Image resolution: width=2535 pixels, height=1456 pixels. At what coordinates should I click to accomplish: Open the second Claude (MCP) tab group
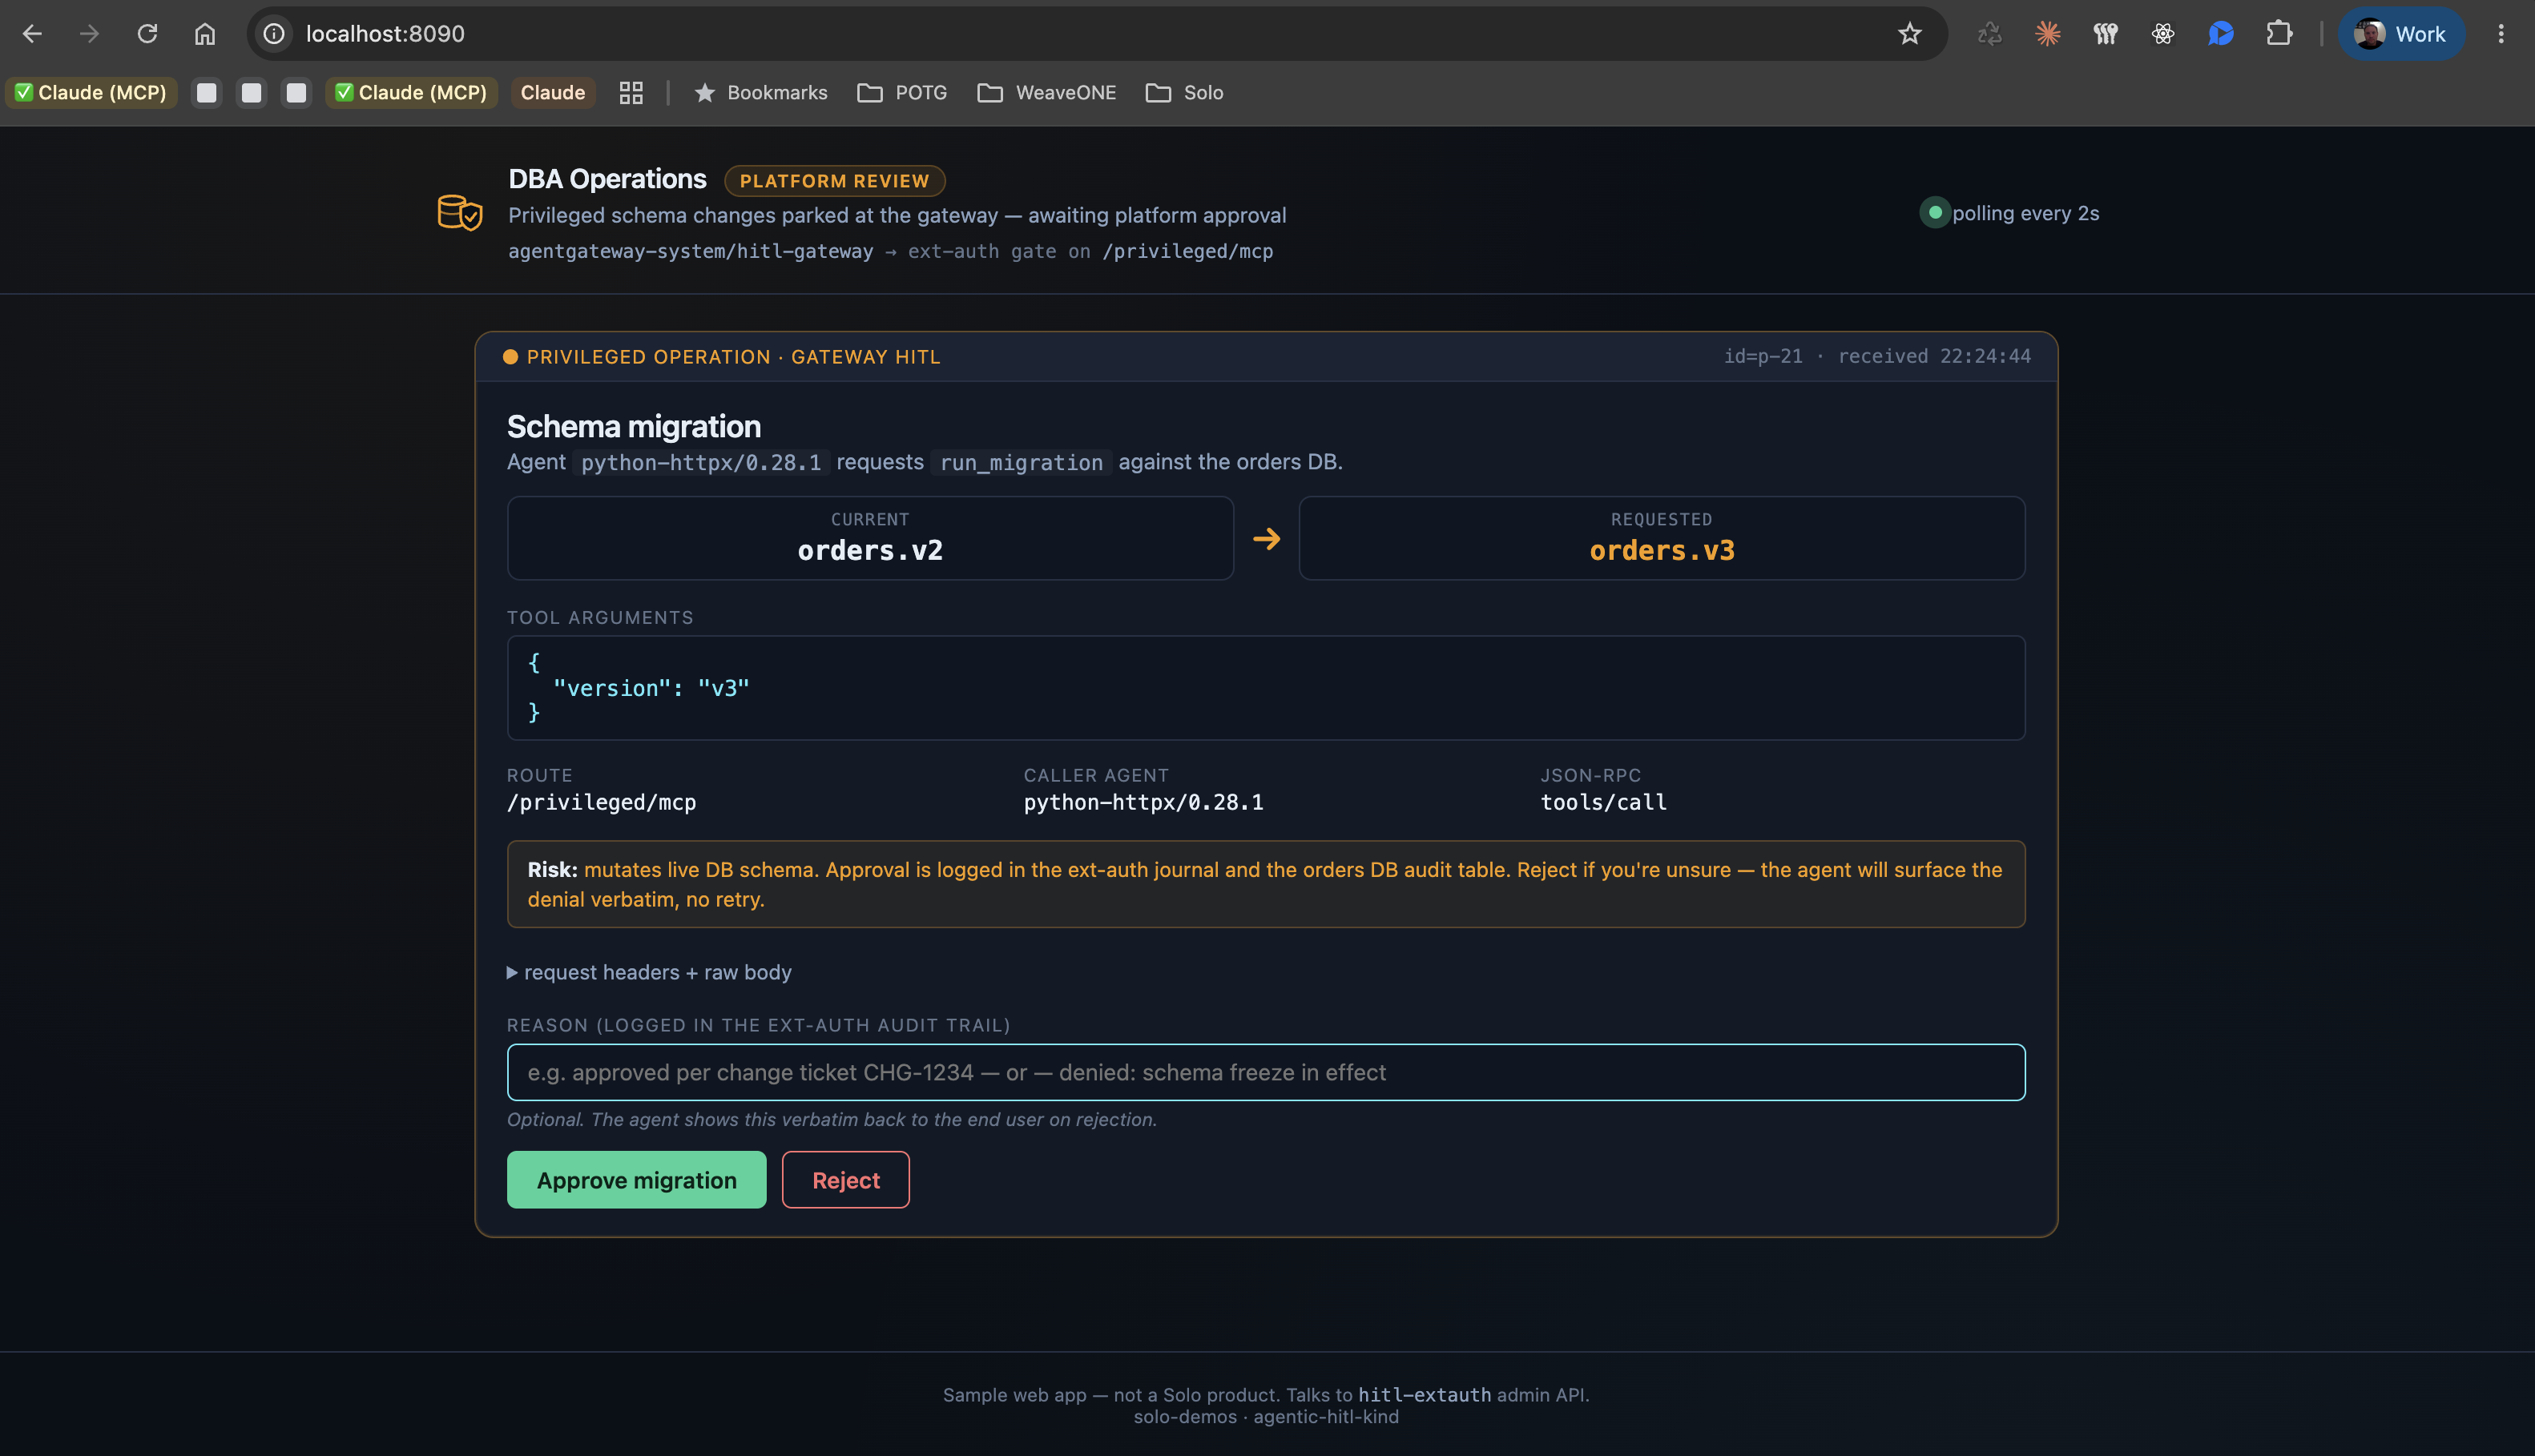(x=411, y=92)
